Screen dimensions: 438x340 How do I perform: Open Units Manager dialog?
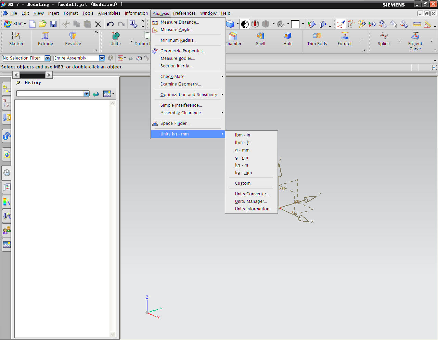[251, 201]
